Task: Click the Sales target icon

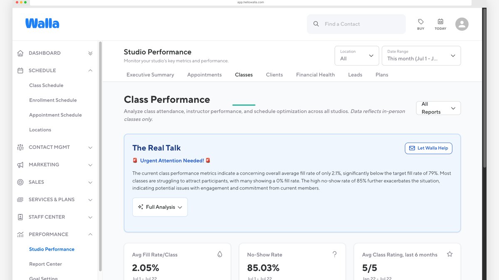Action: click(x=20, y=182)
